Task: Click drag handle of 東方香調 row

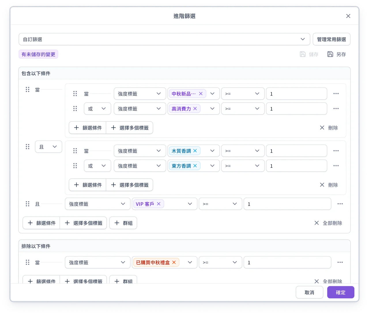Action: click(75, 166)
